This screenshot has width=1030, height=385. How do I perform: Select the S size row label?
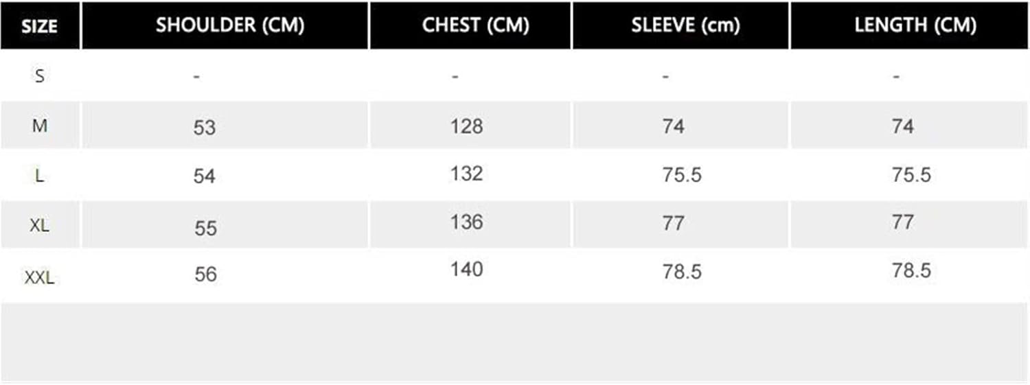pyautogui.click(x=40, y=75)
